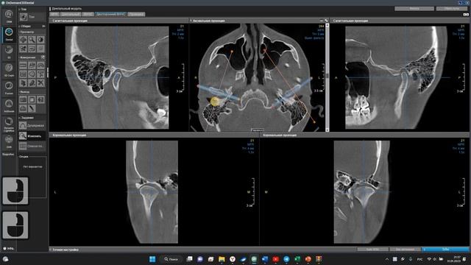Select the pan tool in the Просмотр section
Image resolution: width=471 pixels, height=265 pixels.
coord(23,40)
